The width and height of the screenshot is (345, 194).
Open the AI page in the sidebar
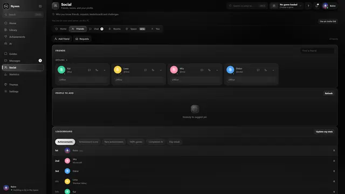tap(23, 44)
